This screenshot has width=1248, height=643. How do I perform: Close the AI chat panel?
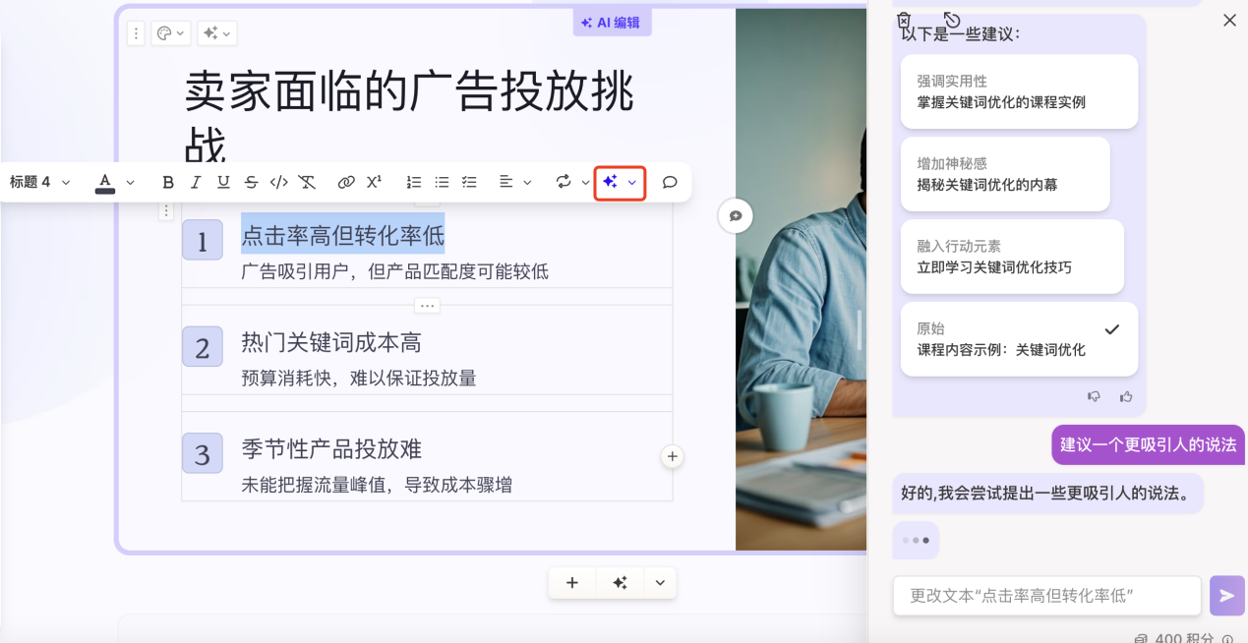[1229, 20]
